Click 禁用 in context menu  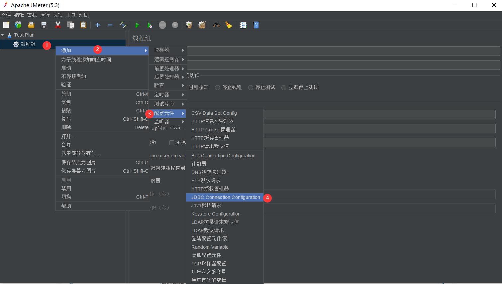point(102,189)
